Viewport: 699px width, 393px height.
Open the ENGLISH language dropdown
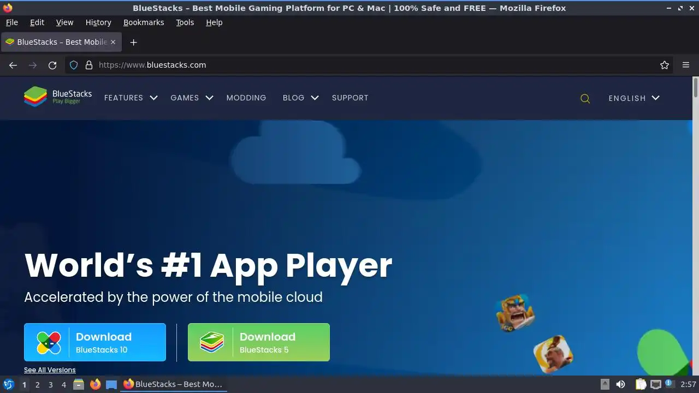click(x=634, y=98)
